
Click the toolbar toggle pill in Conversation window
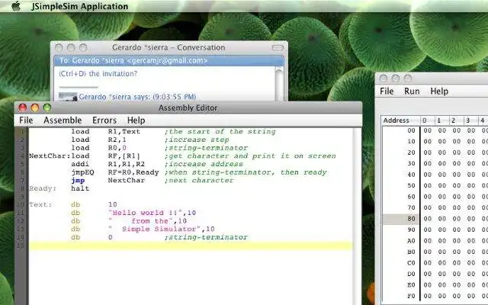(x=278, y=47)
